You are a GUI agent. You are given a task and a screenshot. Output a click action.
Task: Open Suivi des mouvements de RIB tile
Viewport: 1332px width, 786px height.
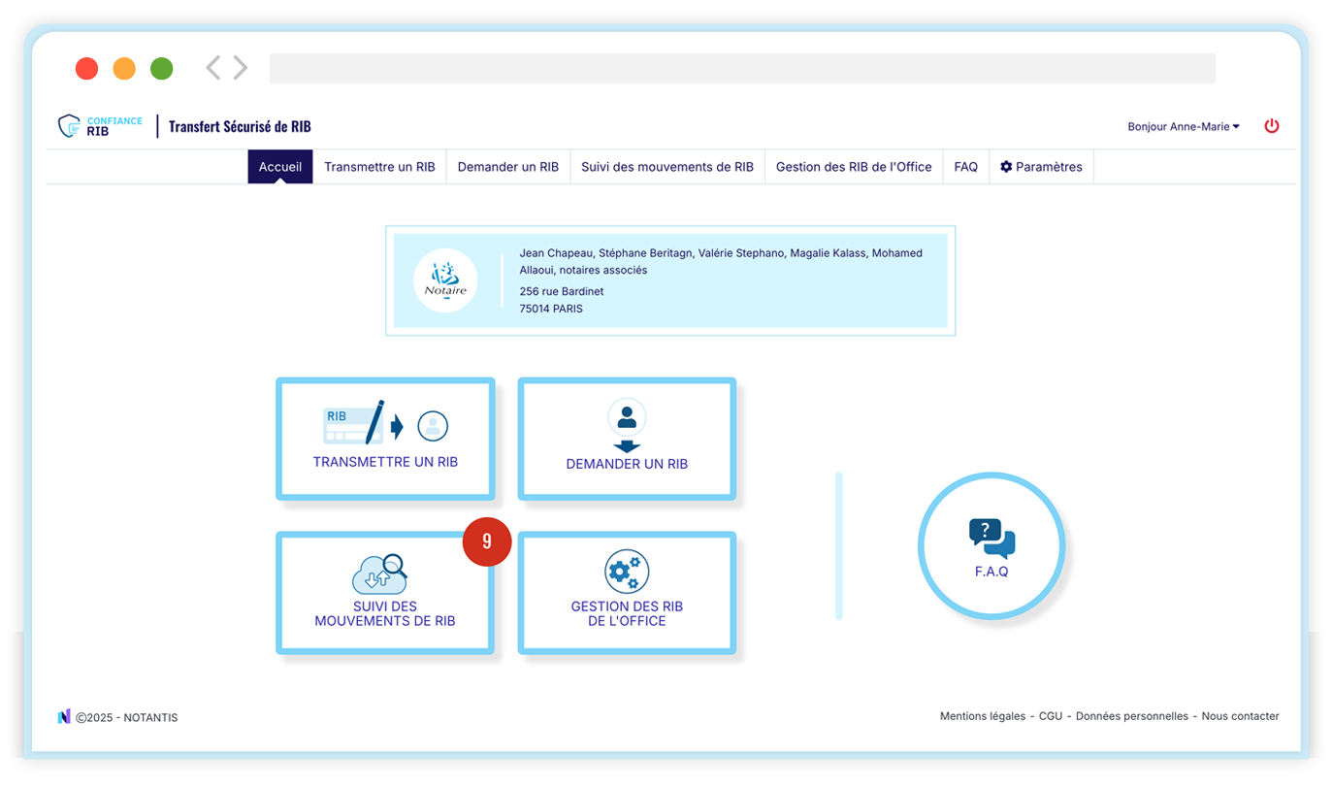pyautogui.click(x=385, y=593)
